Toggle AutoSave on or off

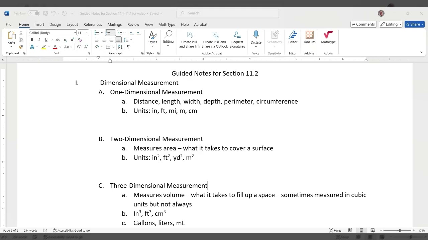[x=34, y=13]
